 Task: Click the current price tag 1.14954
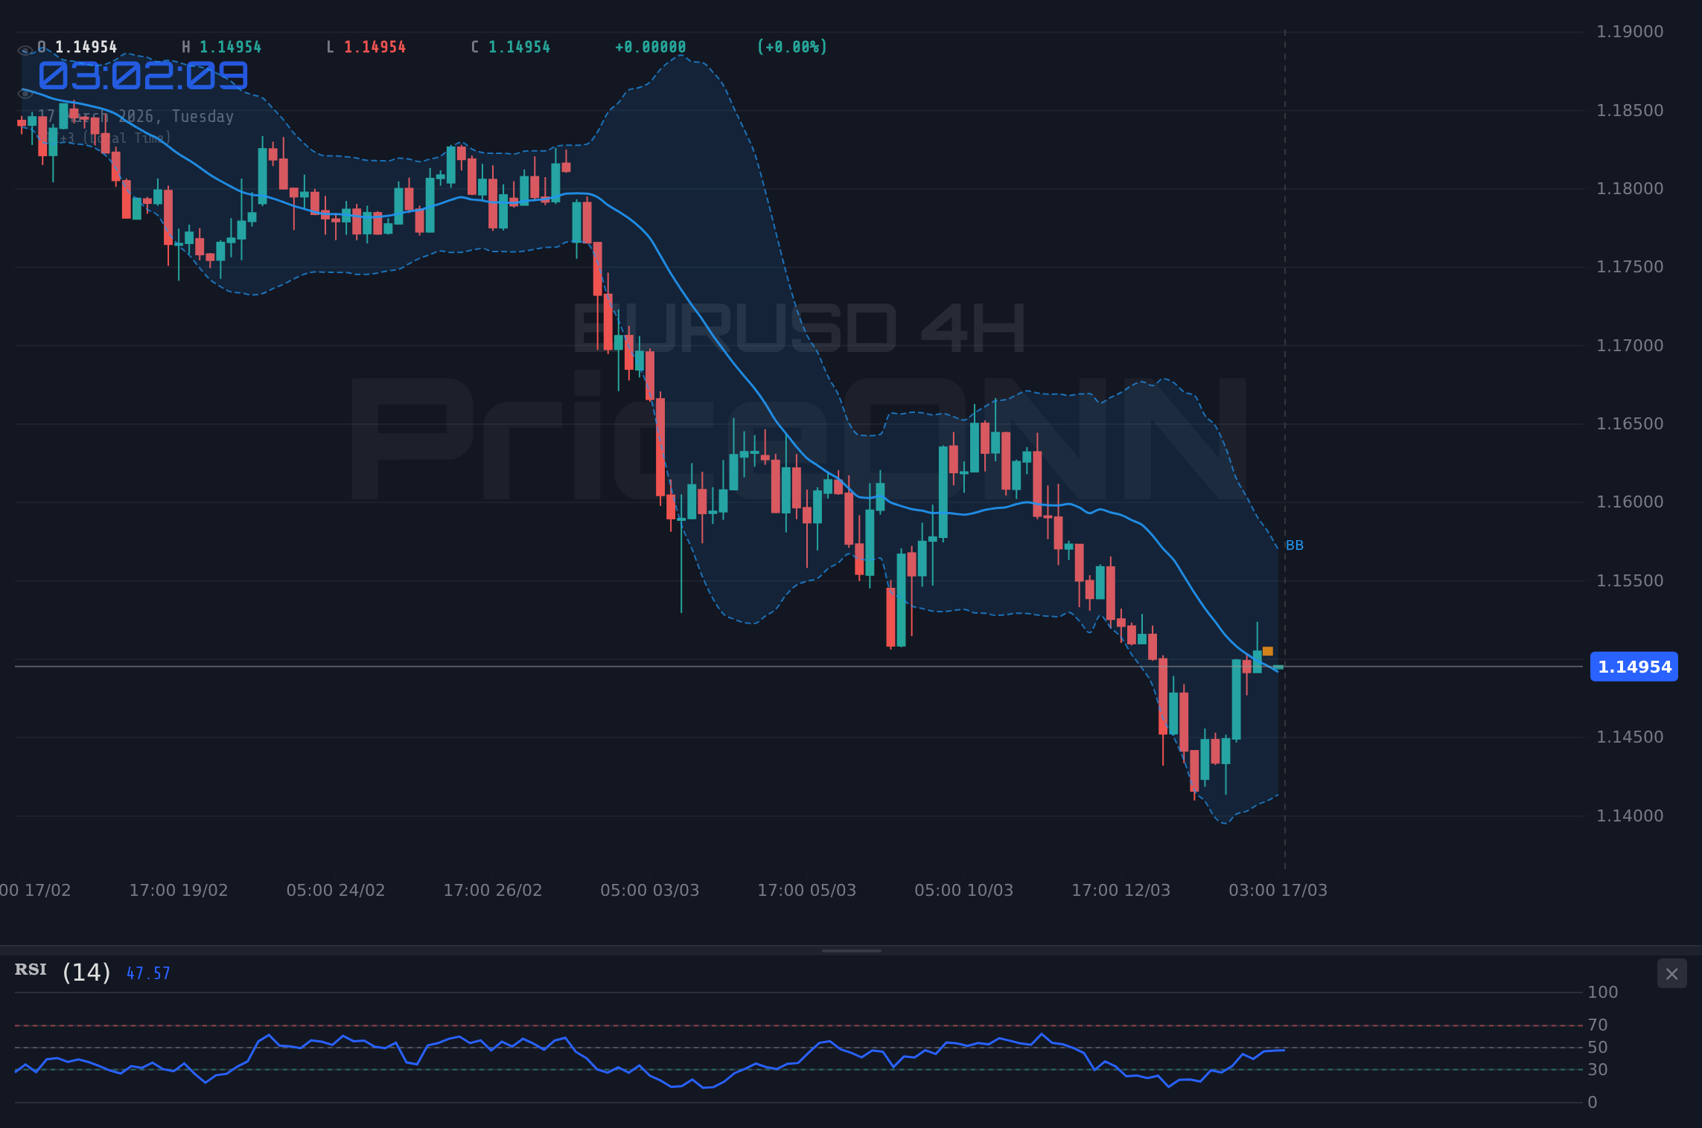click(x=1634, y=667)
